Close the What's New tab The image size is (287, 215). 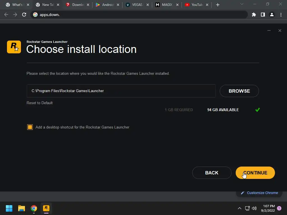click(x=28, y=5)
